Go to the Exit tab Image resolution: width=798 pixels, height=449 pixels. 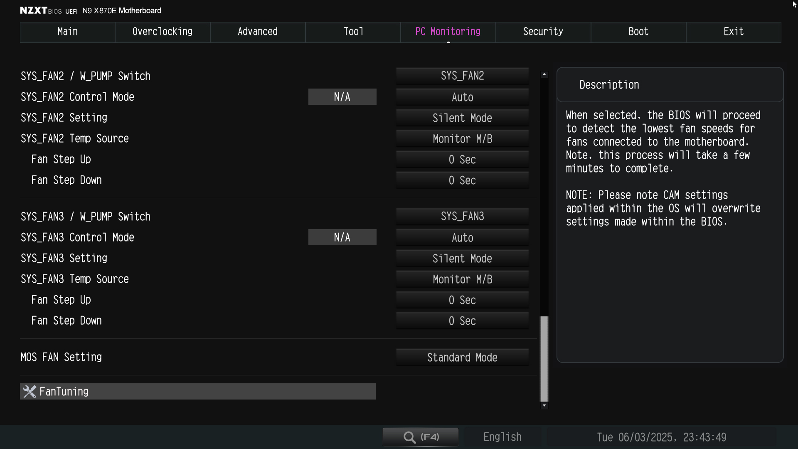[x=733, y=32]
